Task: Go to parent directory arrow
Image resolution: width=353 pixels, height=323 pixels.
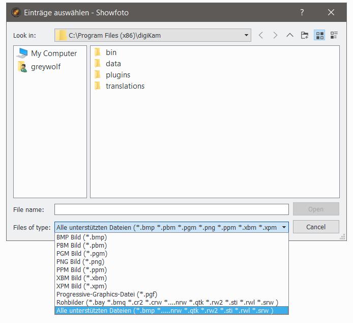Action: (x=290, y=35)
